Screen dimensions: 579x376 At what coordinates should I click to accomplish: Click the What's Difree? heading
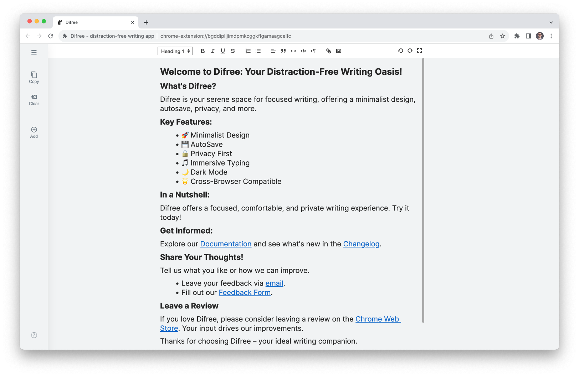coord(188,86)
